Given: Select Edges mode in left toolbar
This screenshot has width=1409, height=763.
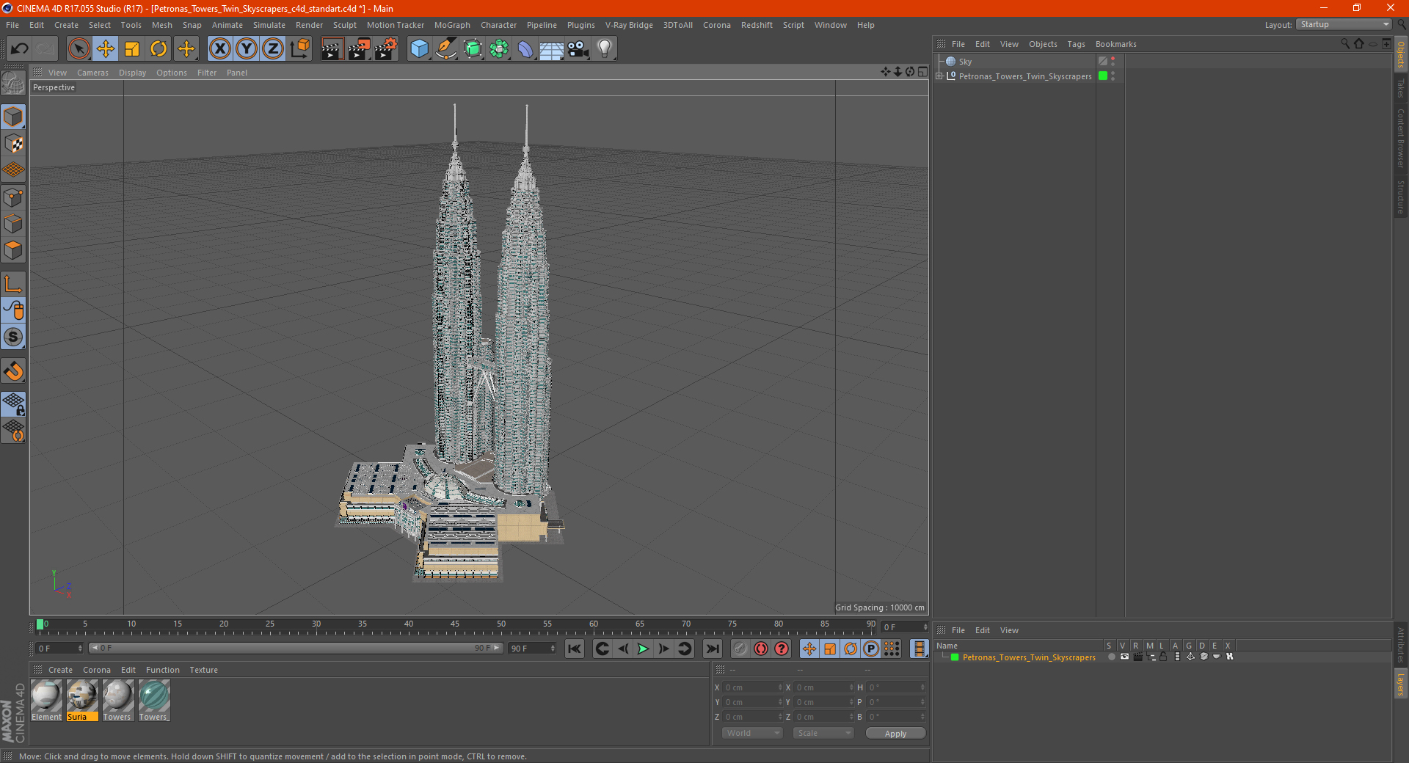Looking at the screenshot, I should [x=13, y=224].
